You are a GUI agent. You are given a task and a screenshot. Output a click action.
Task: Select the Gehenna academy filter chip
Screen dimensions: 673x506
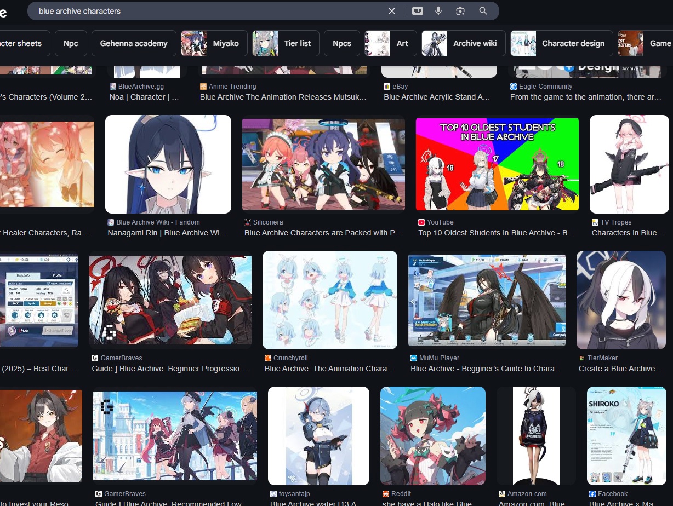pos(134,43)
